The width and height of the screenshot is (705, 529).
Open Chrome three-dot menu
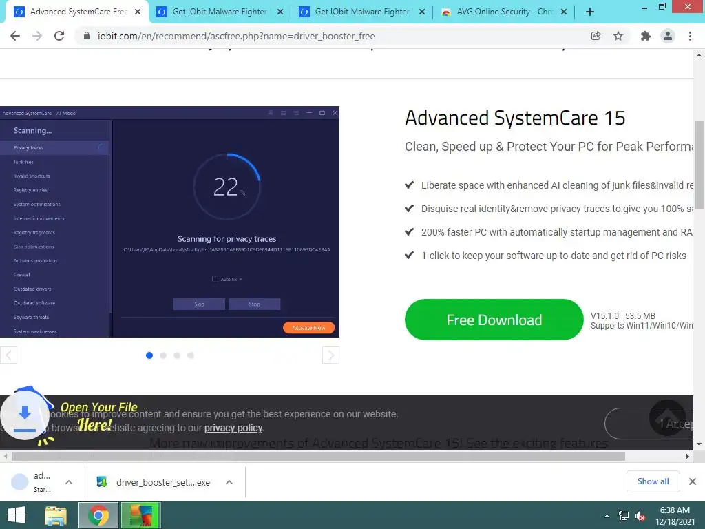point(690,36)
